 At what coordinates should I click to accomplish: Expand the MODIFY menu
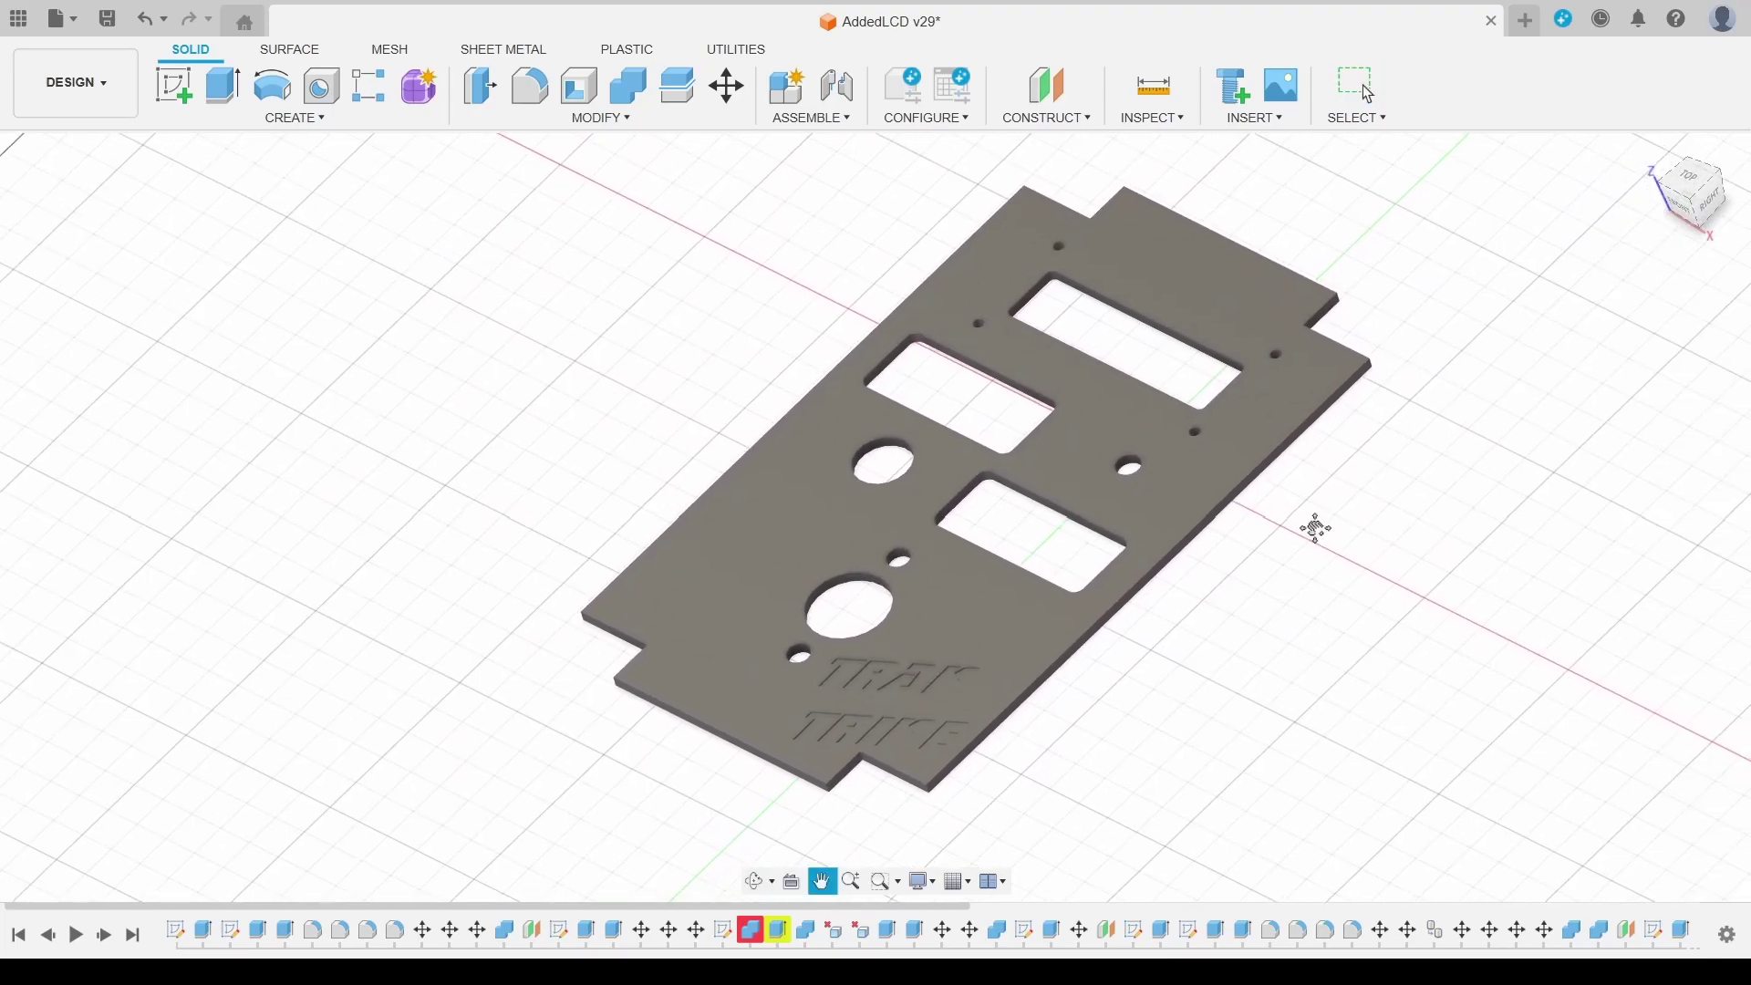[600, 118]
